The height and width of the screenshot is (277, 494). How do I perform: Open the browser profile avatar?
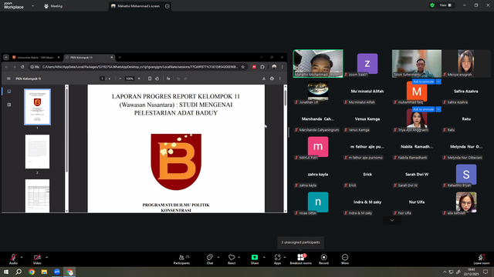point(274,67)
